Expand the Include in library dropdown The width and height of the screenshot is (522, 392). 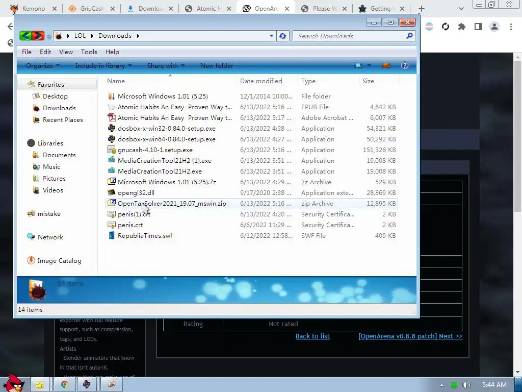coord(103,66)
